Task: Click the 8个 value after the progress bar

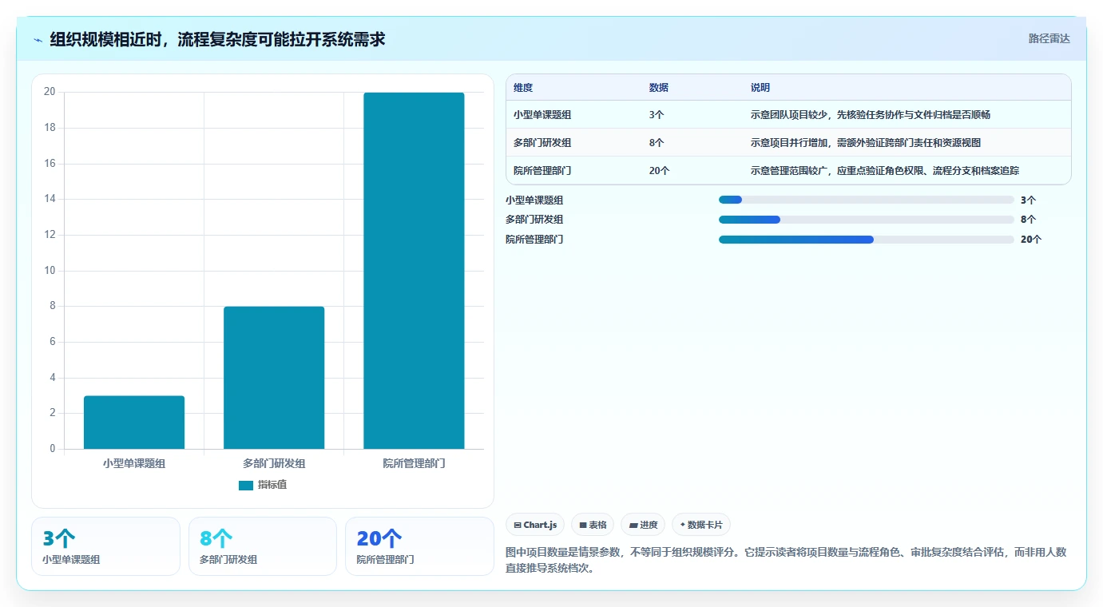Action: (1028, 220)
